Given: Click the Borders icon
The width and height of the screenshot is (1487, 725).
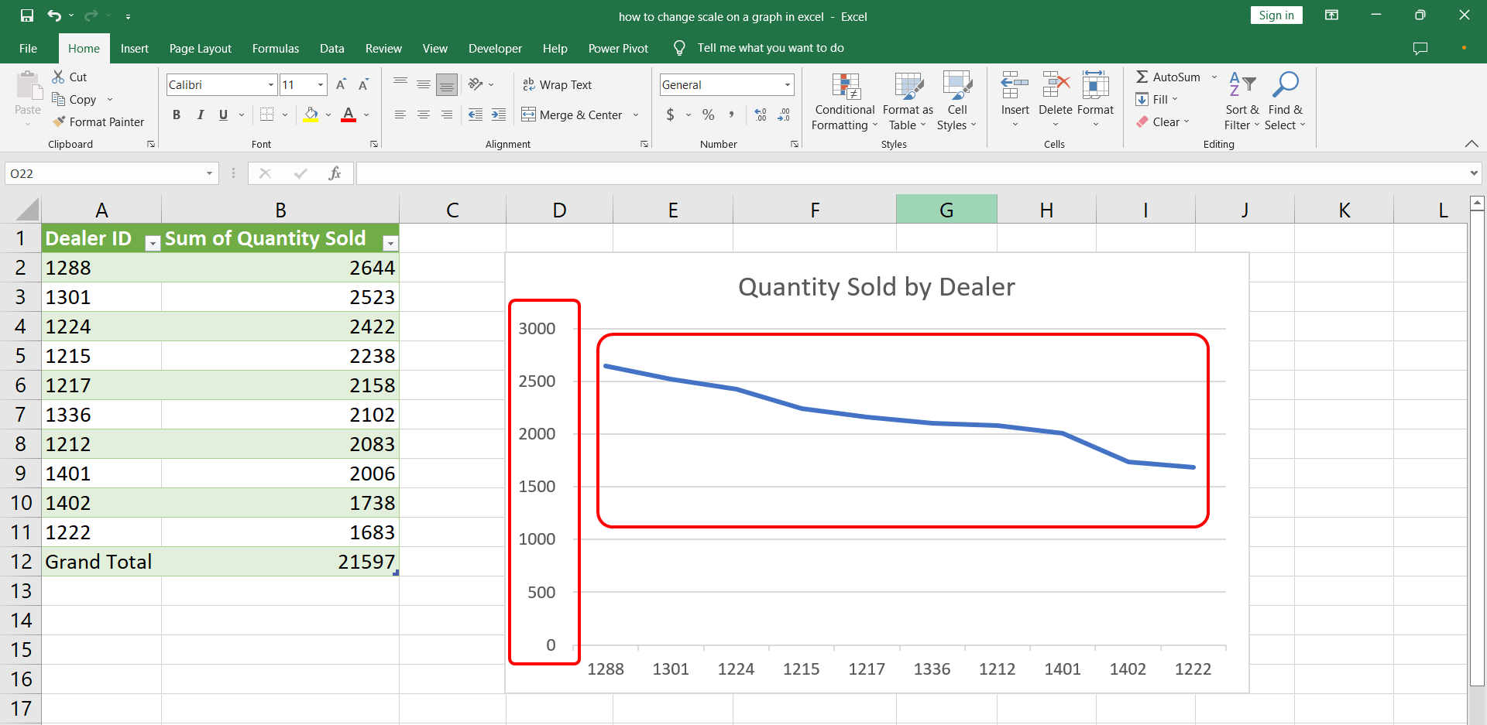Looking at the screenshot, I should [266, 115].
